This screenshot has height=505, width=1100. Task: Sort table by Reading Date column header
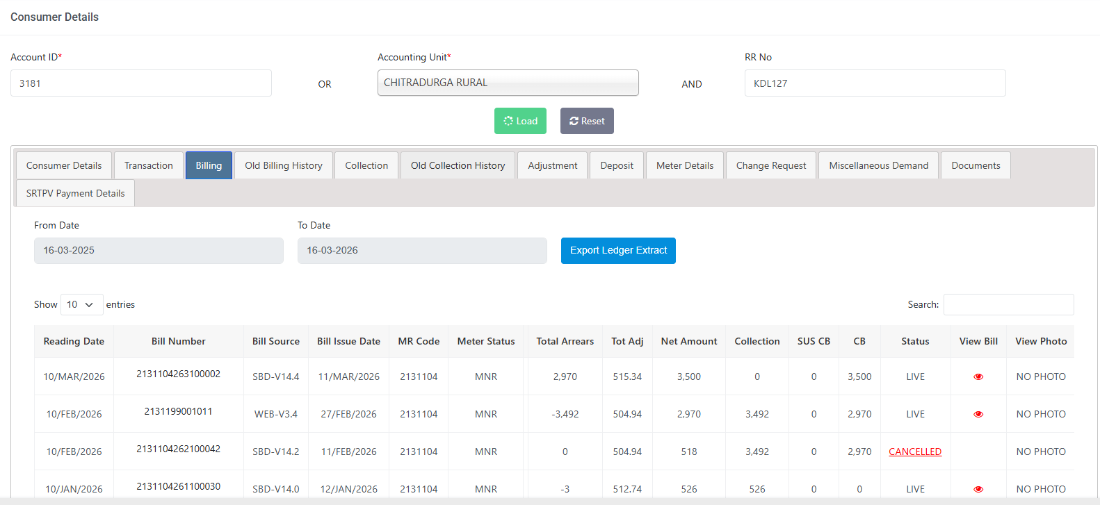click(74, 341)
